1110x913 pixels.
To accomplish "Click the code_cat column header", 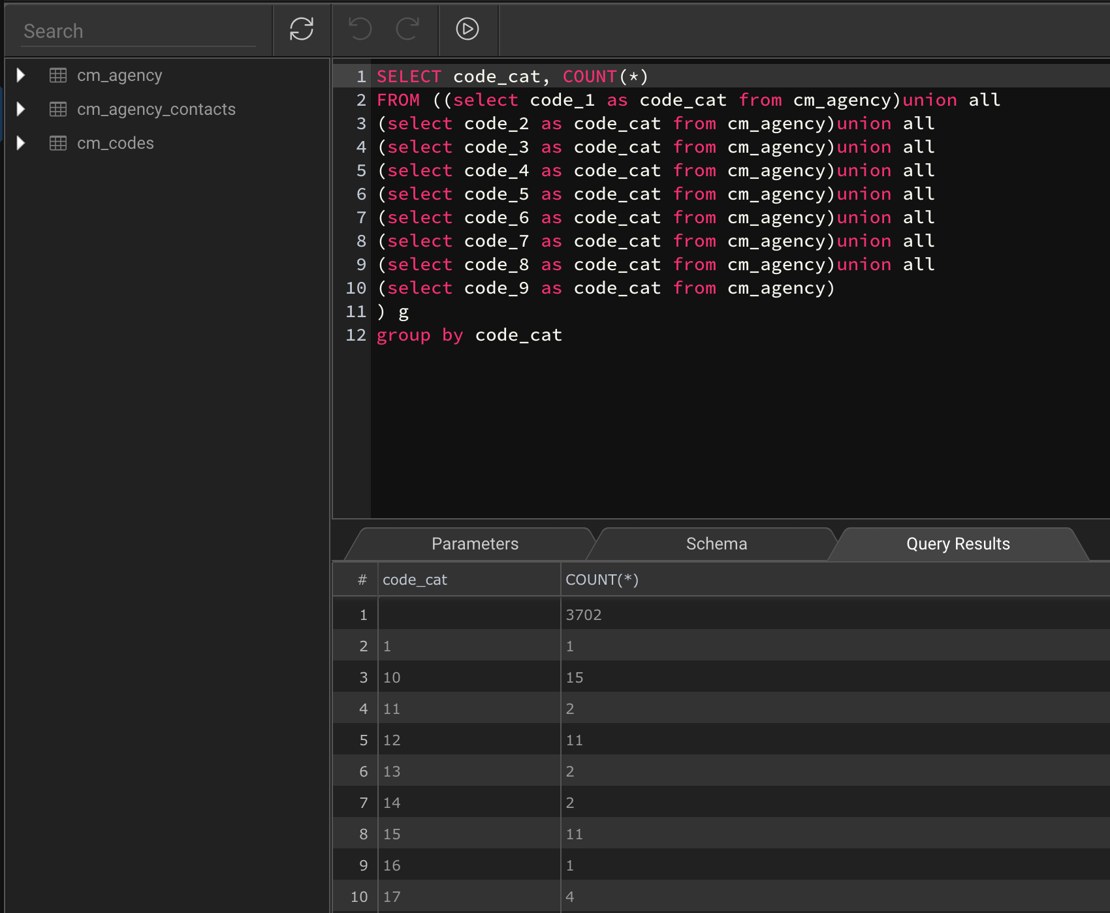I will pyautogui.click(x=414, y=579).
